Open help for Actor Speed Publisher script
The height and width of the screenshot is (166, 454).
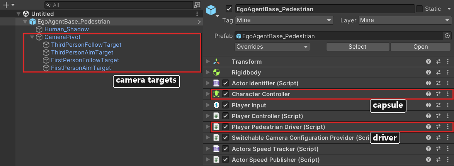428,159
